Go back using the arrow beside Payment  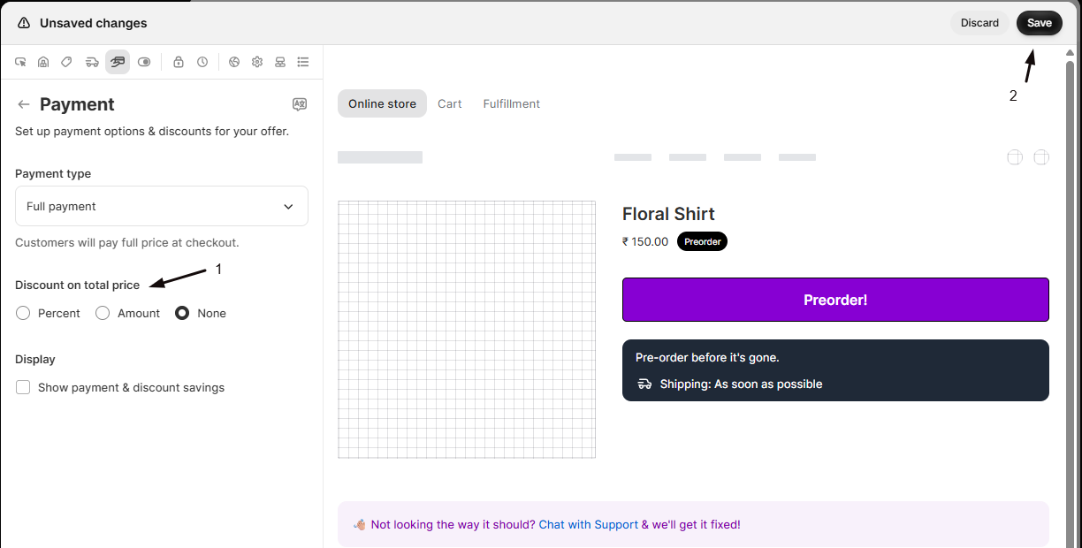(x=24, y=104)
